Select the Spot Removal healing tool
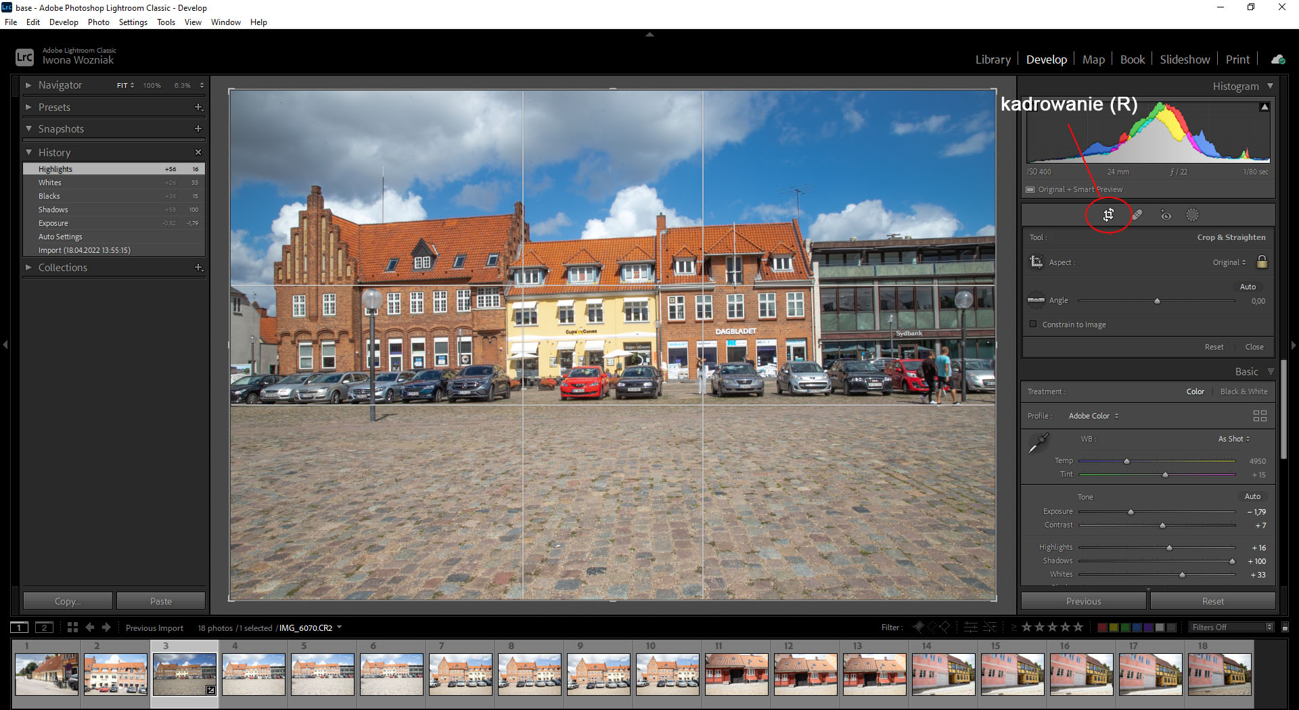This screenshot has width=1299, height=710. 1137,215
